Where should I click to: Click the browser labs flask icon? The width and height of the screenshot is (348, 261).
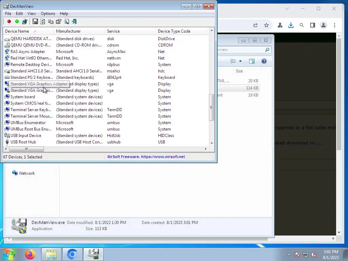tap(280, 25)
